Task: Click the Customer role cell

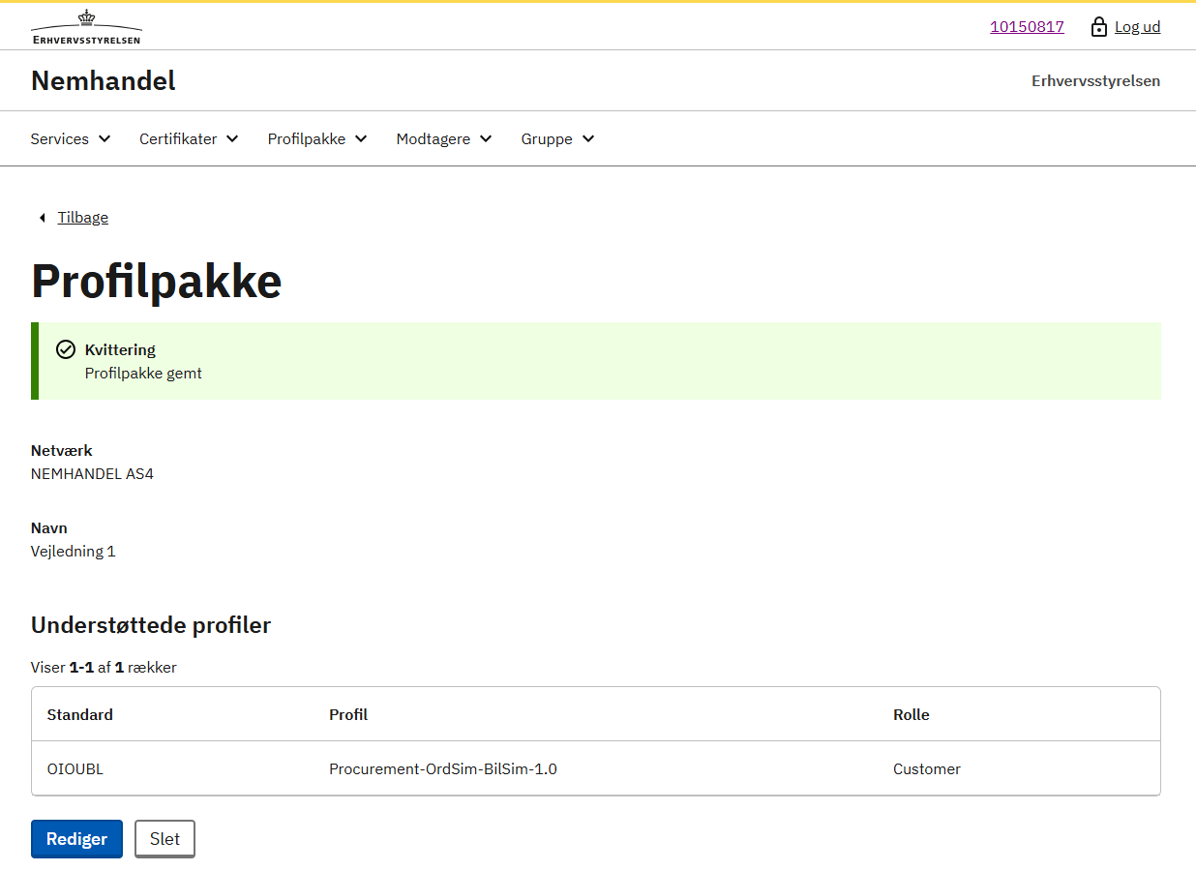Action: coord(927,769)
